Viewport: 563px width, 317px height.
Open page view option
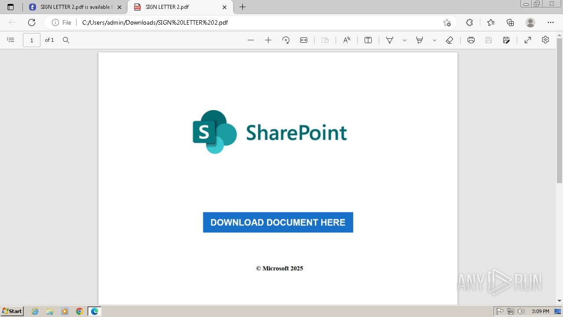325,40
